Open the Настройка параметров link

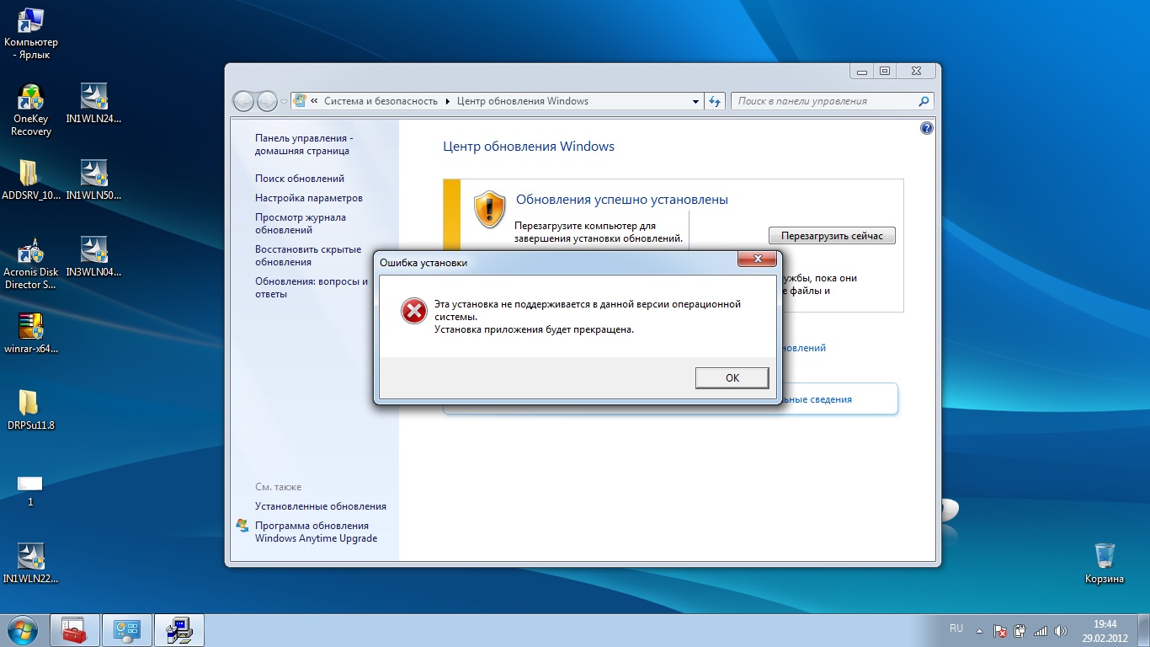click(x=309, y=198)
